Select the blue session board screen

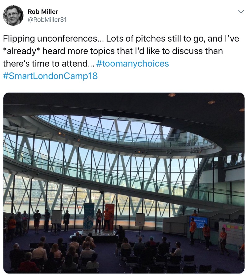199,222
